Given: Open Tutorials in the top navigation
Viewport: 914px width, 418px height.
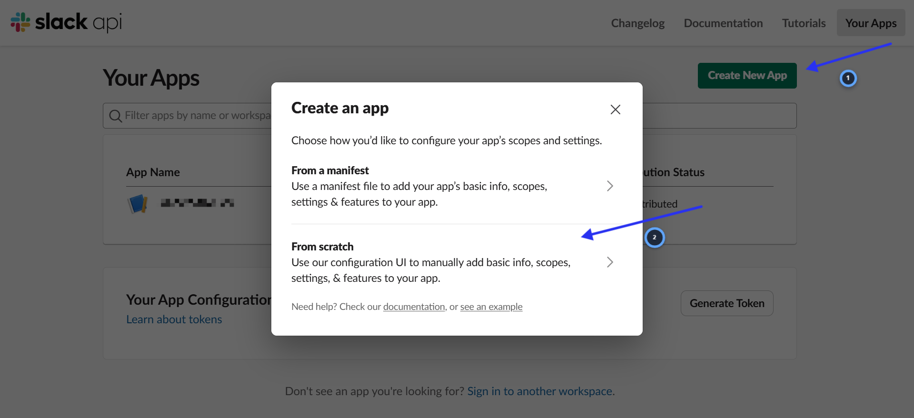Looking at the screenshot, I should coord(804,23).
